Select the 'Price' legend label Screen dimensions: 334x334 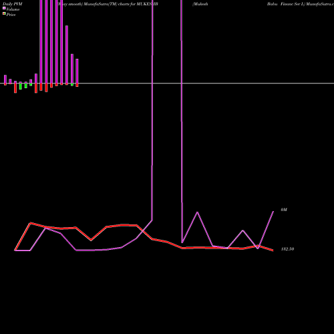pyautogui.click(x=11, y=15)
